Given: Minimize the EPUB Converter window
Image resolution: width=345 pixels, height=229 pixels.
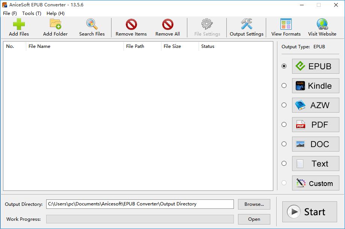Looking at the screenshot, I should (302, 5).
